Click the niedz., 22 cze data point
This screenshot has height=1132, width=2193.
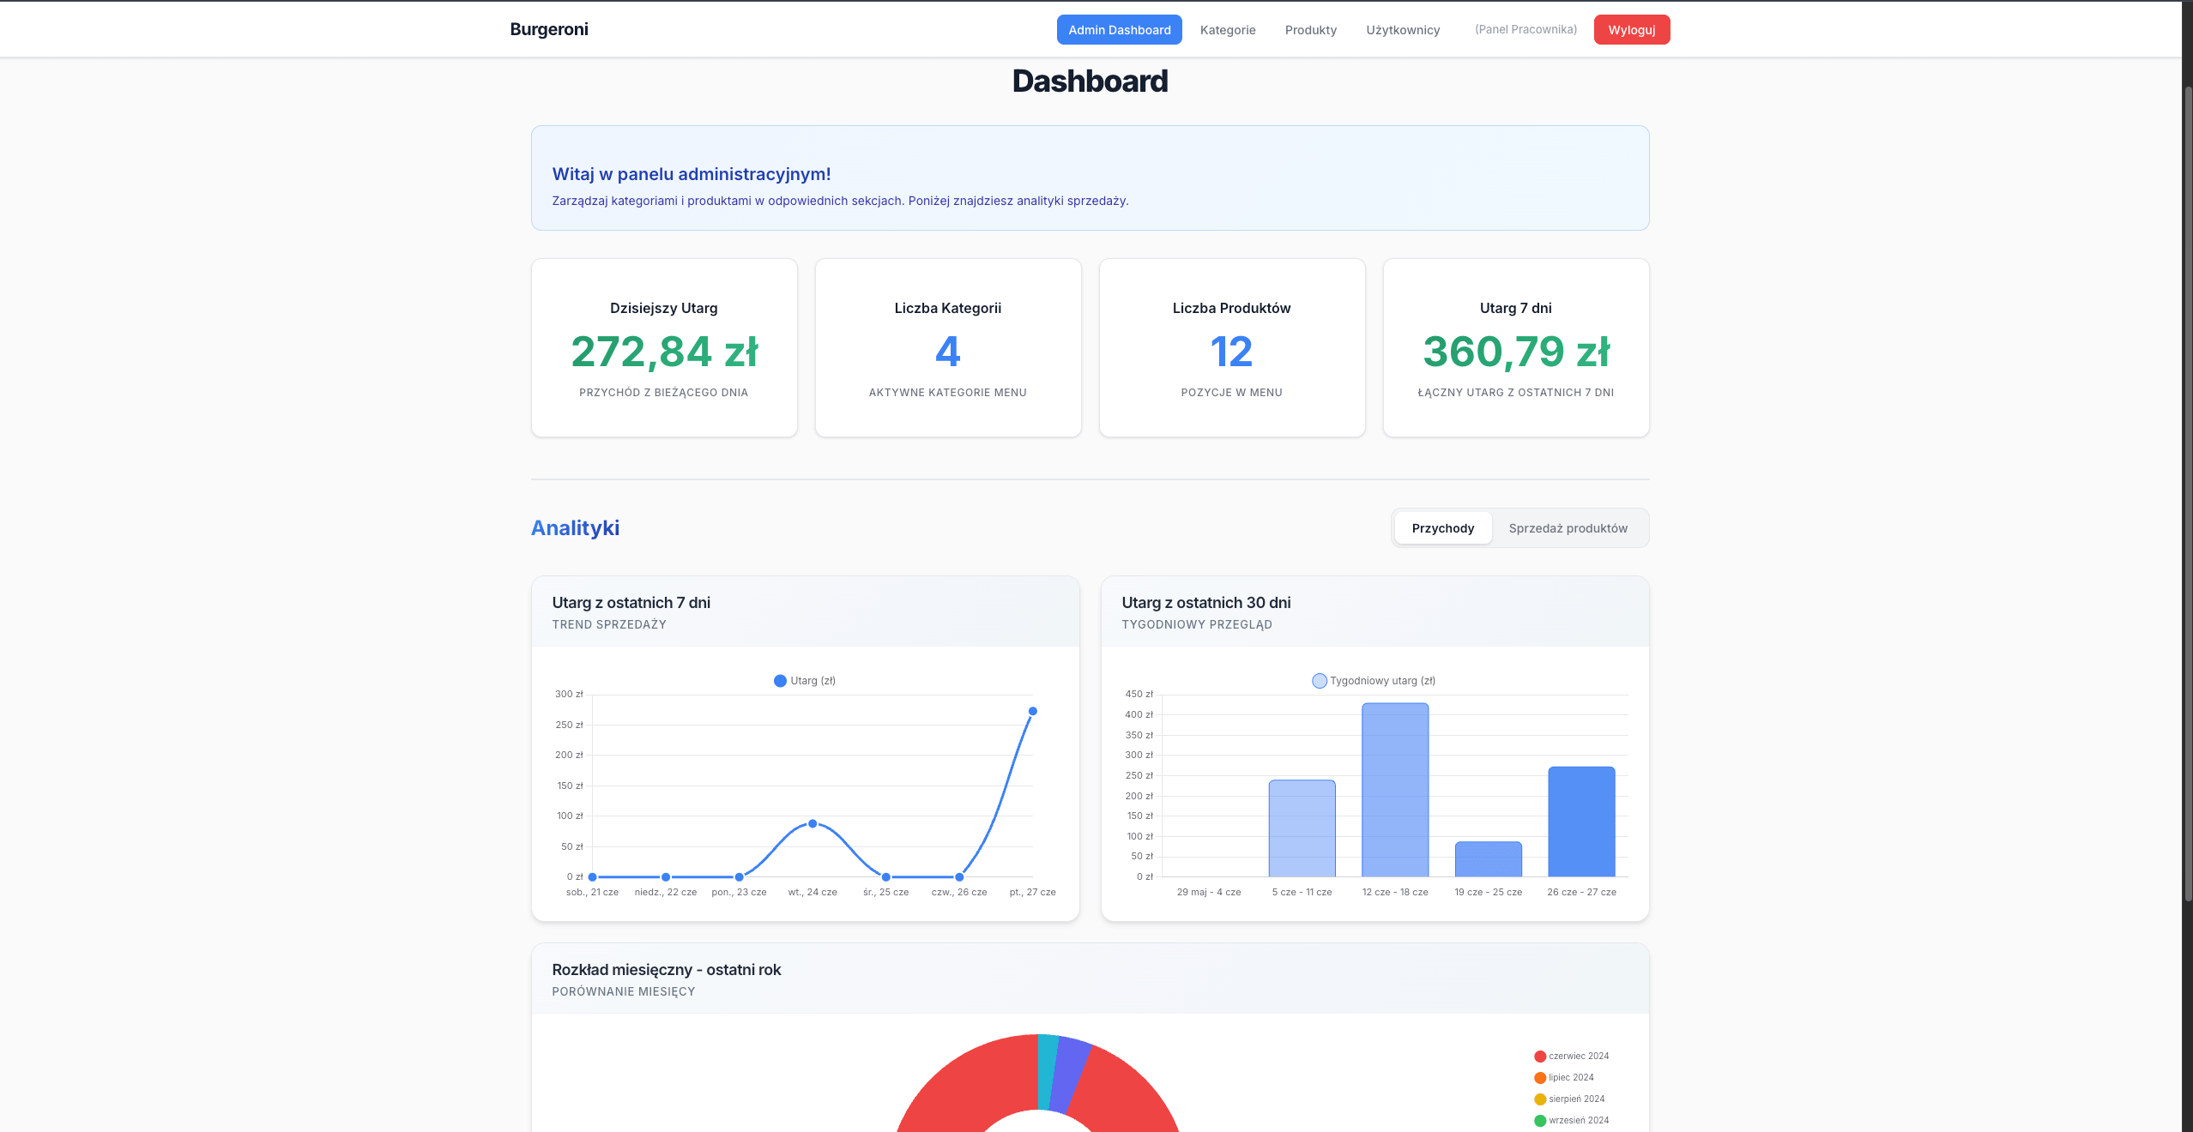click(666, 876)
